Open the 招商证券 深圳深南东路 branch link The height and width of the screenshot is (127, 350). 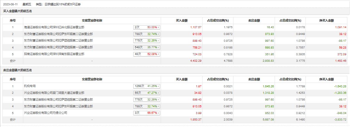click(54, 54)
